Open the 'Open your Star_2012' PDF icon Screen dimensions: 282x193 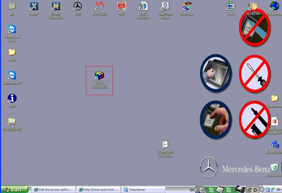coord(274,122)
